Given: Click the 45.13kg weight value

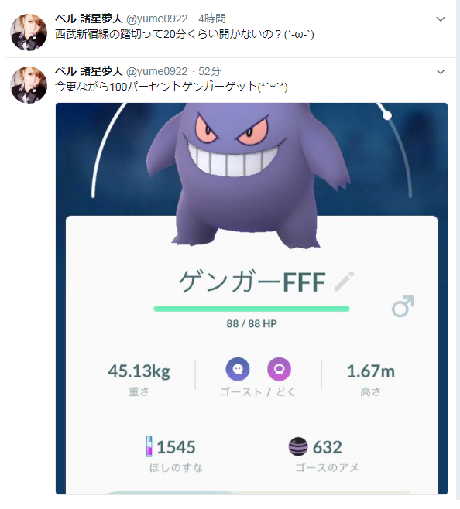Looking at the screenshot, I should pos(139,371).
